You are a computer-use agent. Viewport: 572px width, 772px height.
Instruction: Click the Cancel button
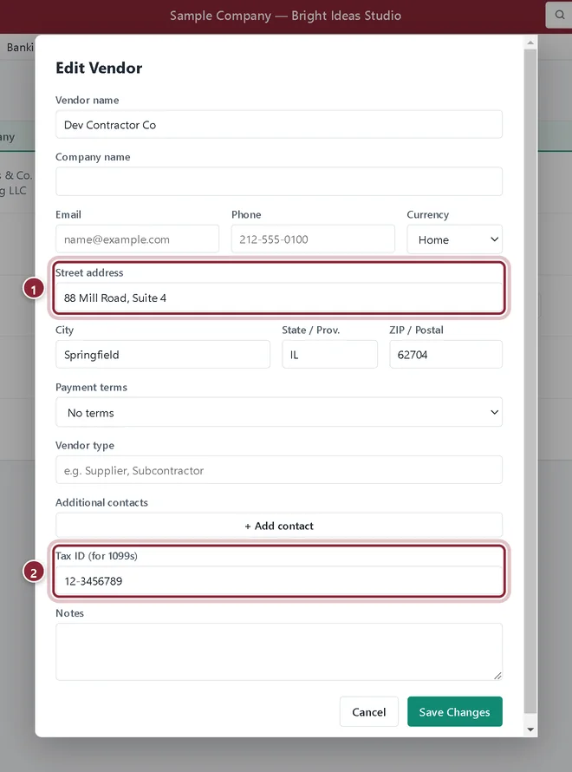point(369,711)
